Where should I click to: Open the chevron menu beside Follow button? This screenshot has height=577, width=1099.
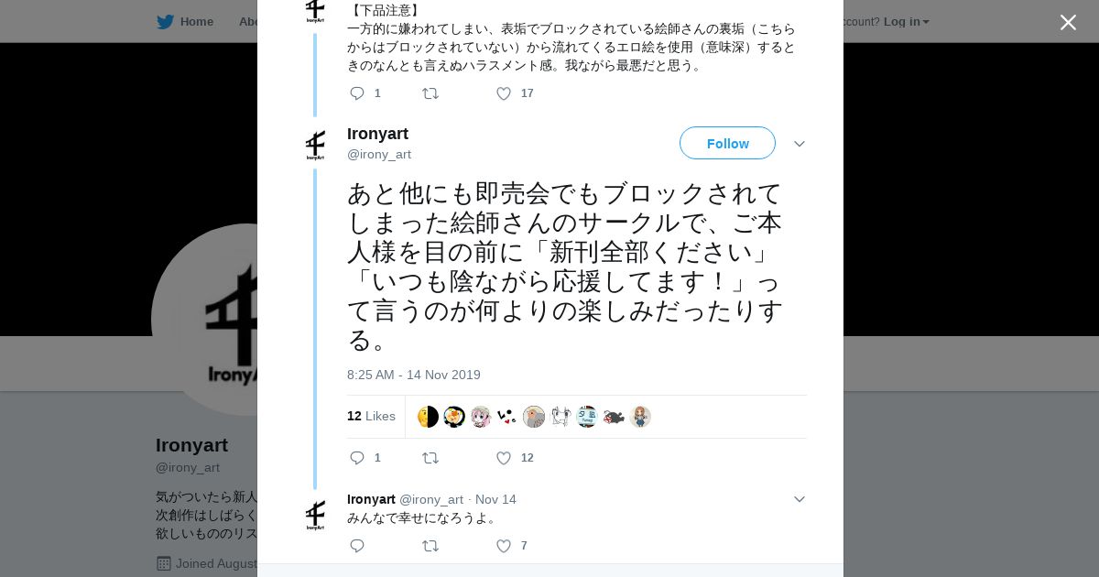(800, 144)
